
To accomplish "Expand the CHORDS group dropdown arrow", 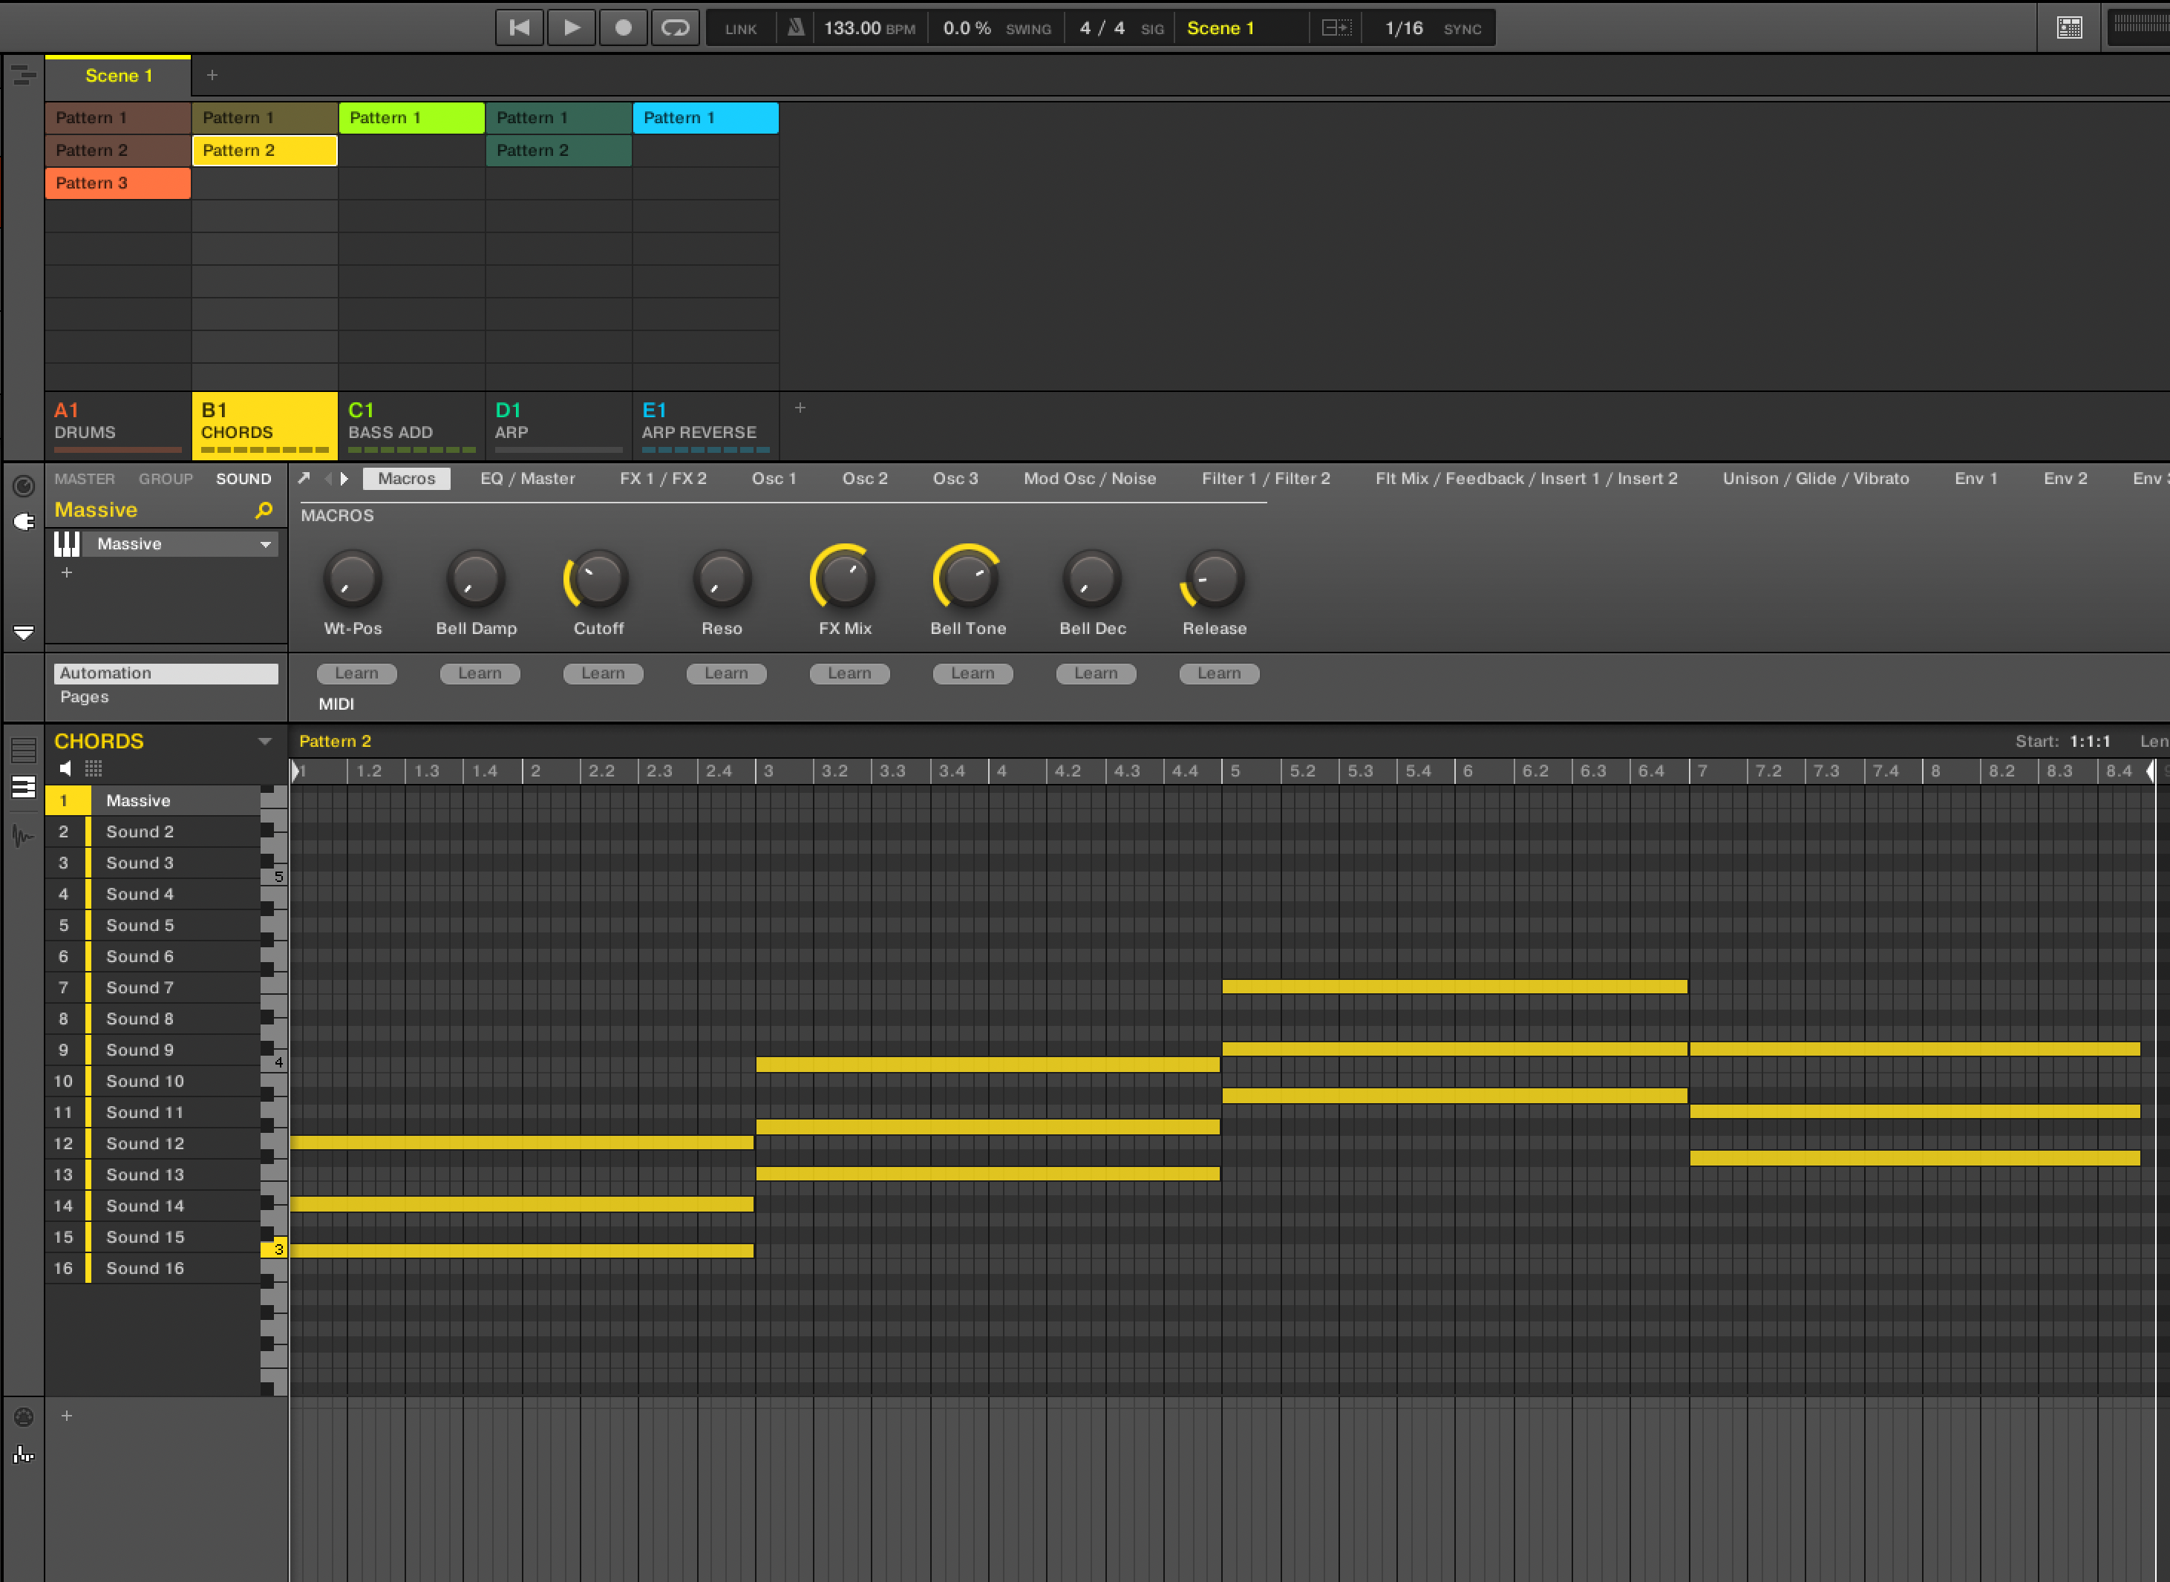I will pos(265,741).
